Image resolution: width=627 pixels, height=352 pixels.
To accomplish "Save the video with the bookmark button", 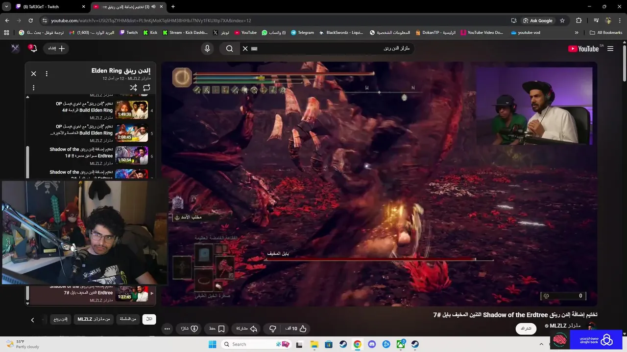I will (x=217, y=329).
